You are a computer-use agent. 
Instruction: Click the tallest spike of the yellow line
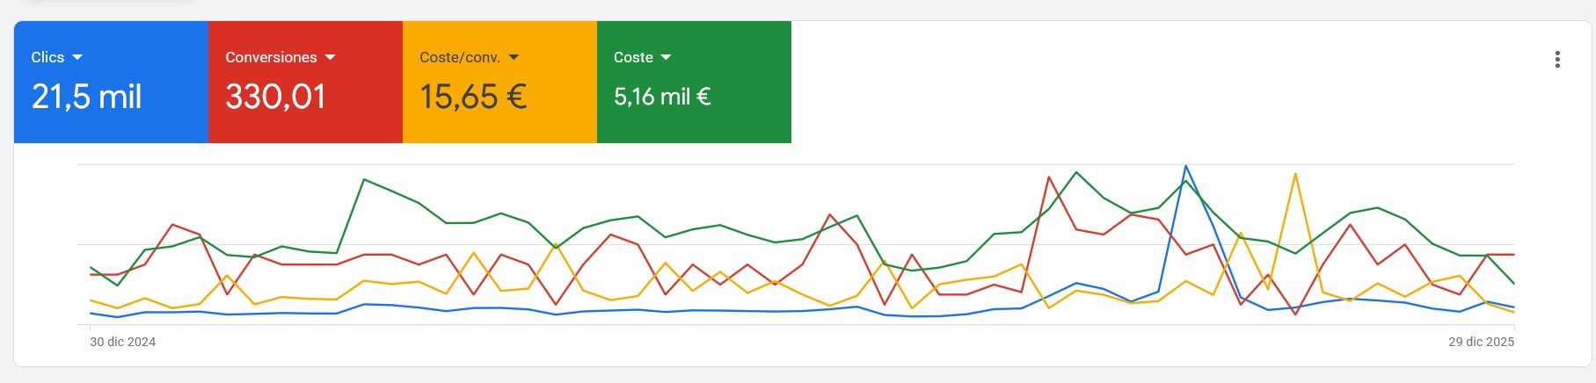pos(1295,174)
